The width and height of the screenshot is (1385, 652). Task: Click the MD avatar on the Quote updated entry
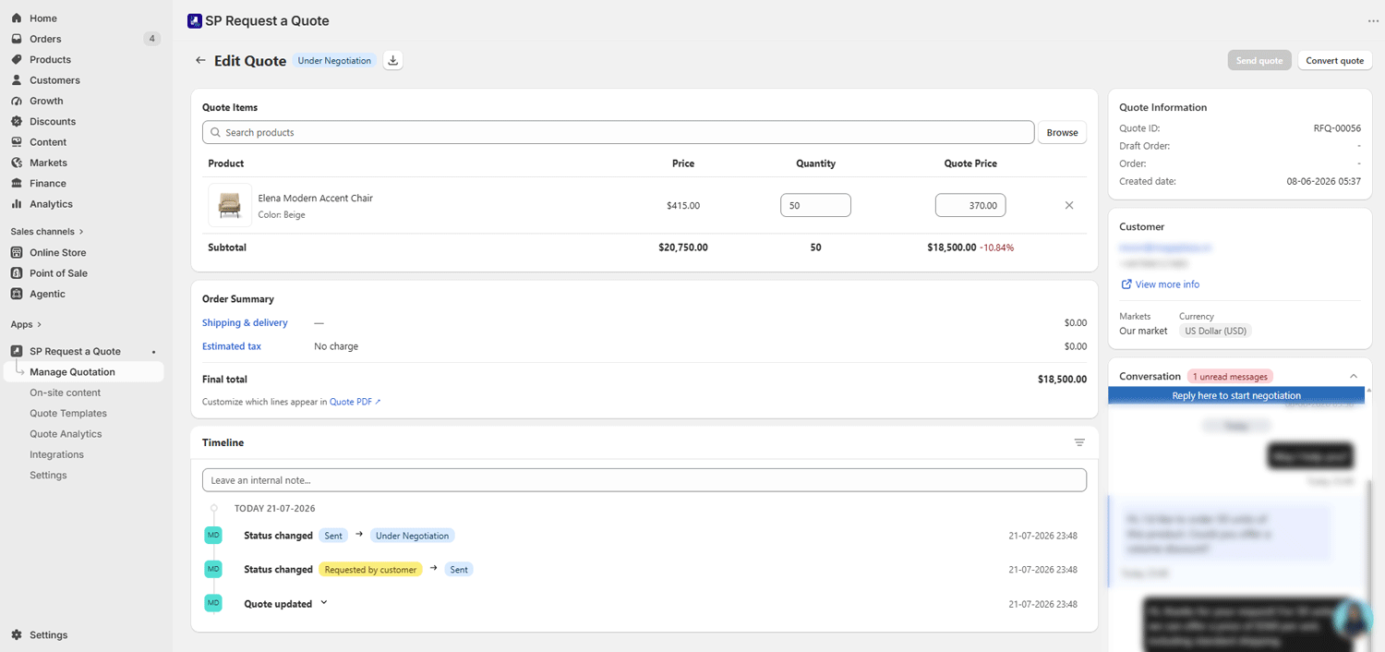tap(213, 603)
